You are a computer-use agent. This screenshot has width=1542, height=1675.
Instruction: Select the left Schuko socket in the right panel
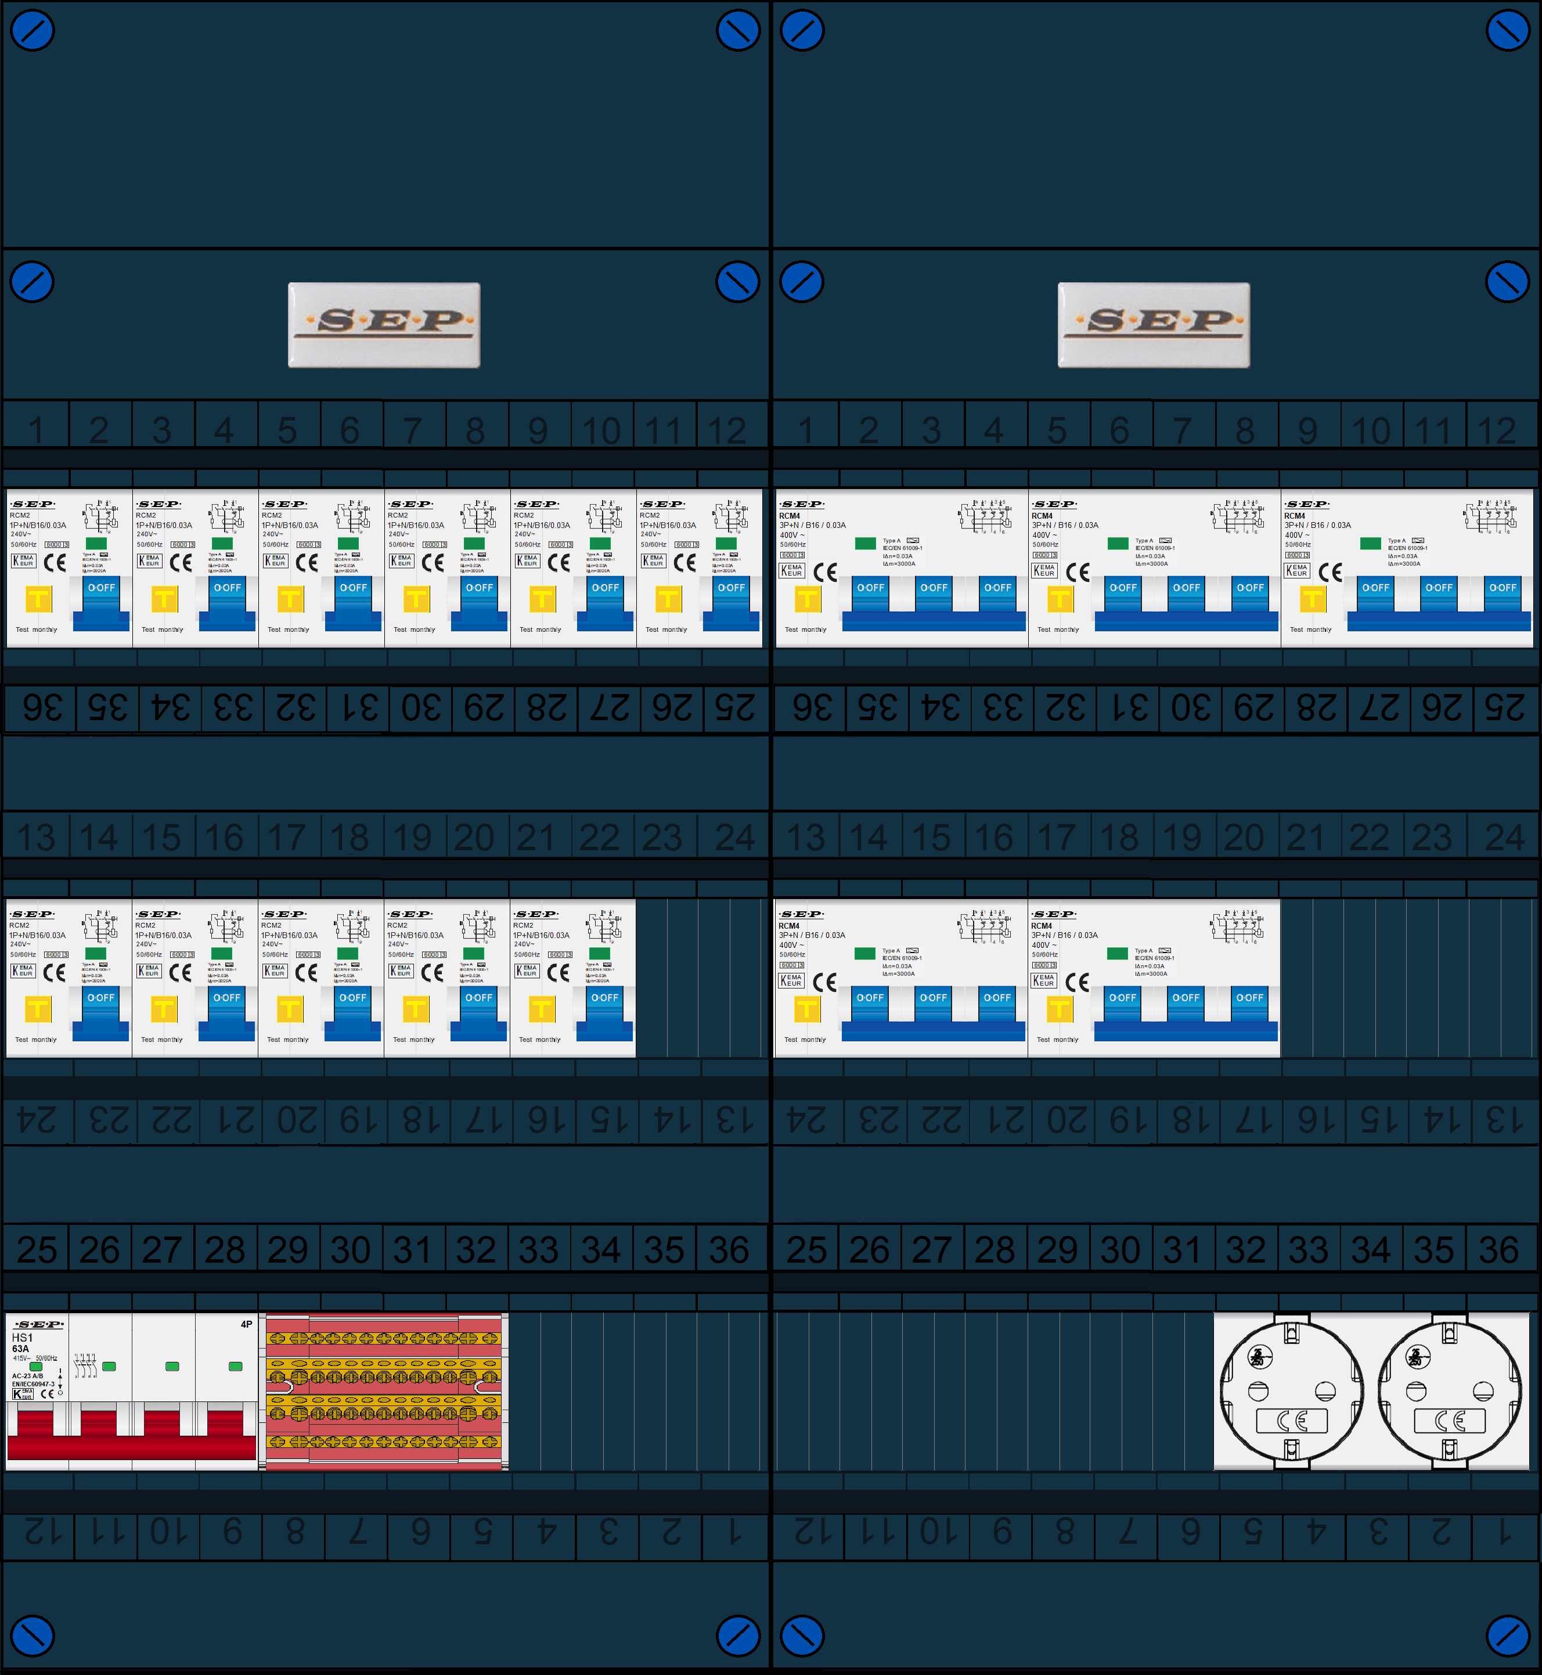[1292, 1390]
